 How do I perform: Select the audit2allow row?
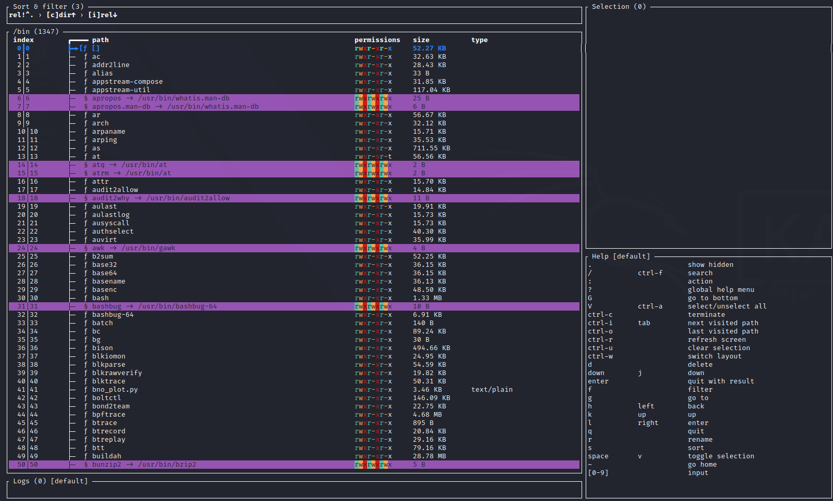click(x=294, y=190)
